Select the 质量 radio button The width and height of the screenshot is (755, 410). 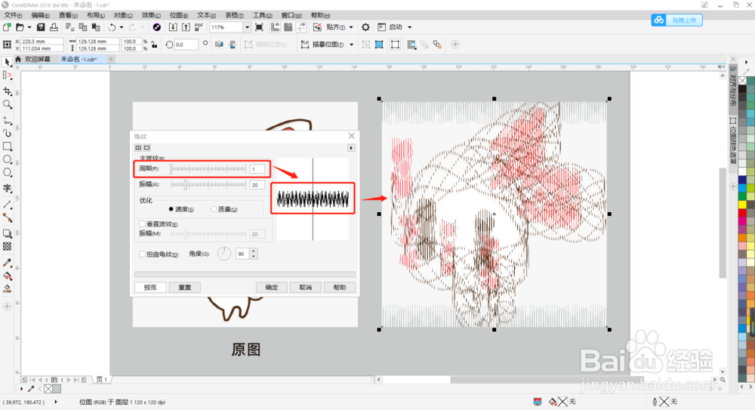(x=214, y=209)
